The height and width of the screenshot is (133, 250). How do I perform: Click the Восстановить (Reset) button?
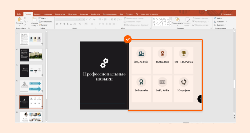pos(46,22)
